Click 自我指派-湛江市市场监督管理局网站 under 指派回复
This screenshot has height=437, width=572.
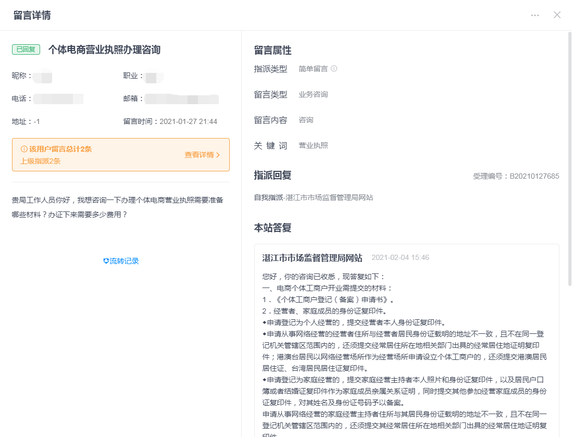(x=313, y=197)
